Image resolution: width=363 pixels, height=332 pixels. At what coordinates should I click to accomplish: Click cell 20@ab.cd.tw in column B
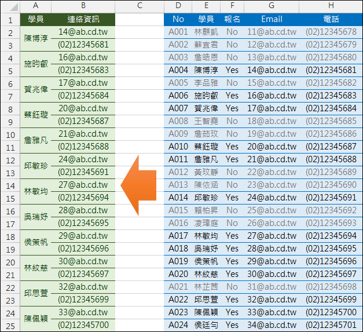[x=83, y=108]
